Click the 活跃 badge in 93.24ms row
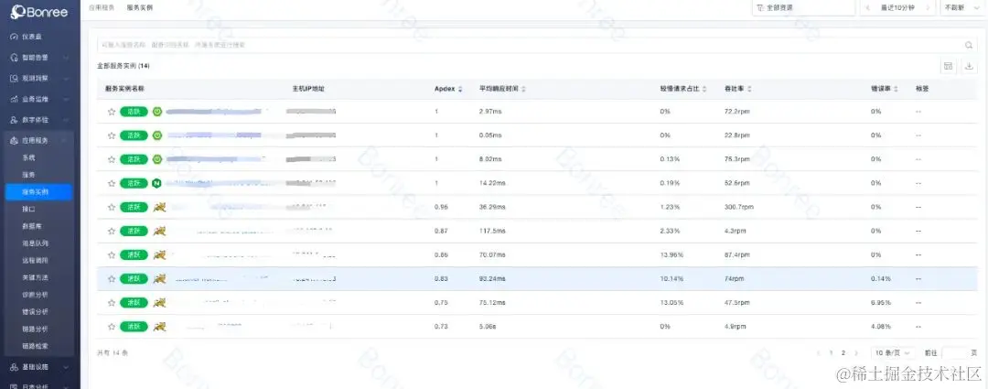 134,278
